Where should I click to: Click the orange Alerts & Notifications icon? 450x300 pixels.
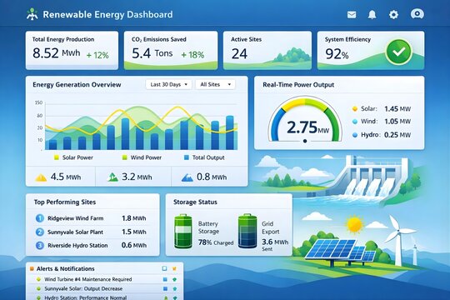pyautogui.click(x=32, y=269)
